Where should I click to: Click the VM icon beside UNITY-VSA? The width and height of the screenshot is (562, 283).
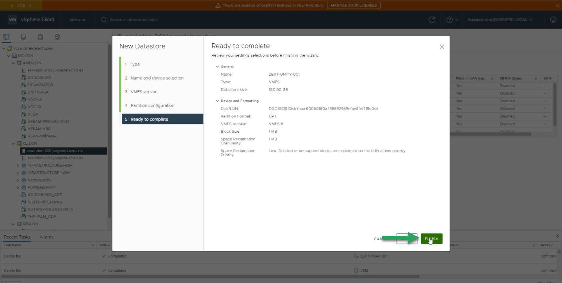click(x=24, y=92)
